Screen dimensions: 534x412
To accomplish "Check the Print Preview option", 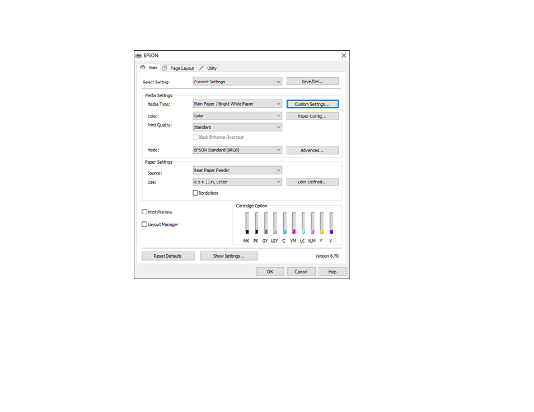I will tap(144, 212).
